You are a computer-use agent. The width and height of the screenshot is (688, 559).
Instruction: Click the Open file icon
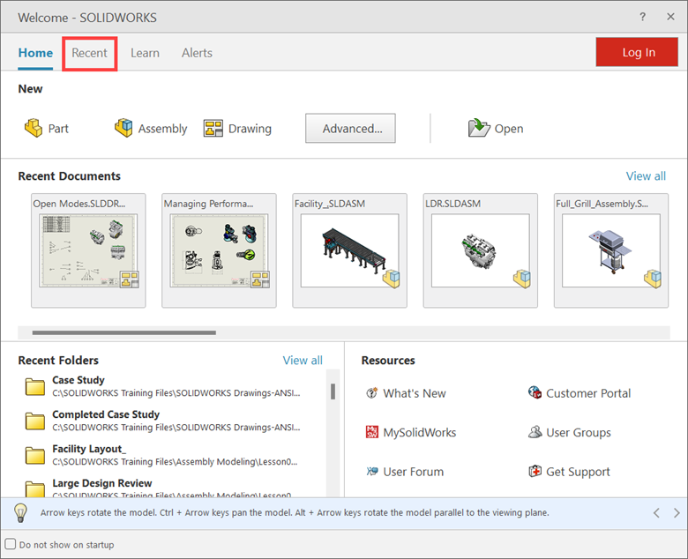479,128
